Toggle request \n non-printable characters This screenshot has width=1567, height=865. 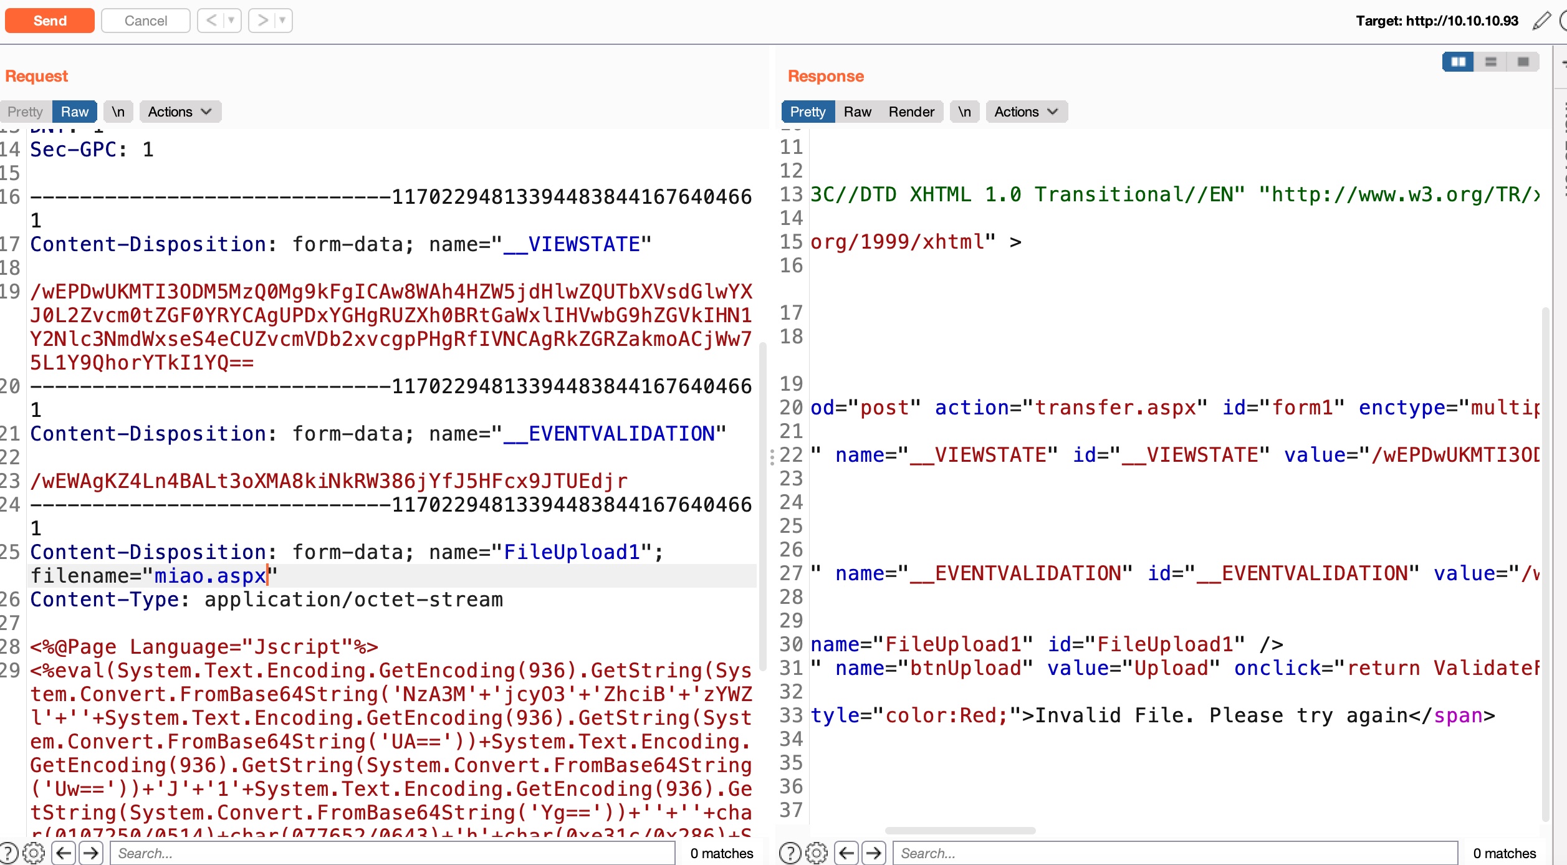(118, 112)
